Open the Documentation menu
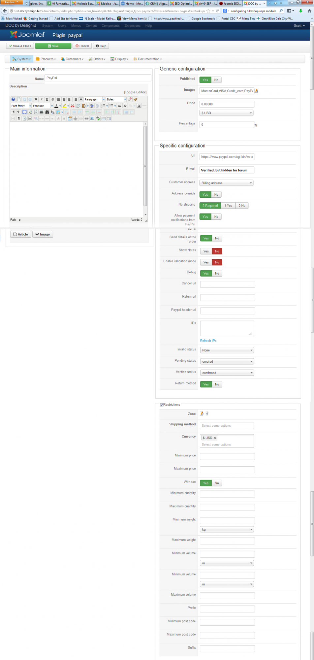This screenshot has width=314, height=660. tap(148, 59)
